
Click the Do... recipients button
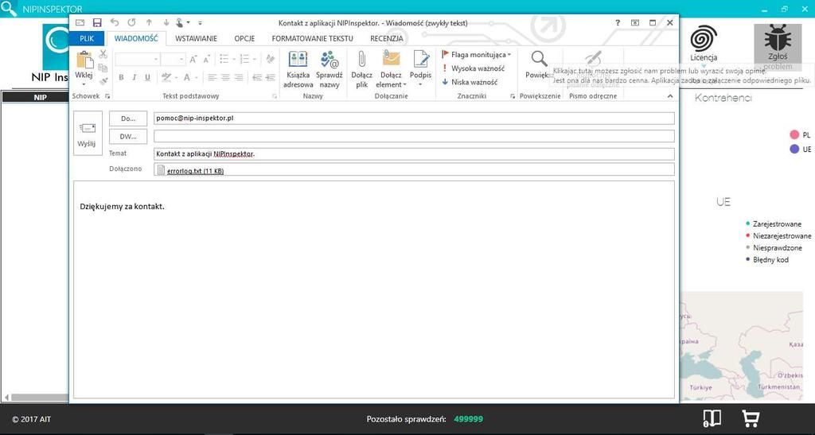click(128, 118)
